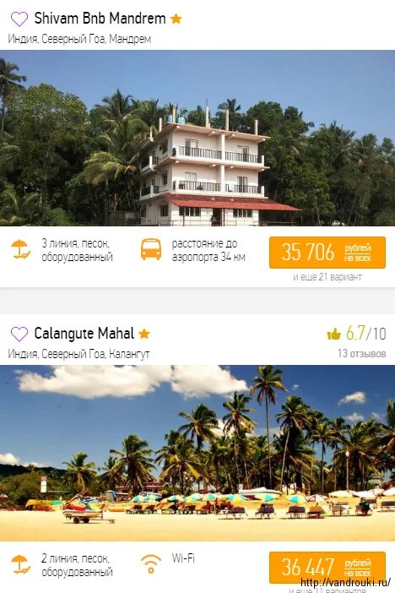The image size is (395, 593).
Task: Click bus icon for airport distance
Action: [151, 249]
